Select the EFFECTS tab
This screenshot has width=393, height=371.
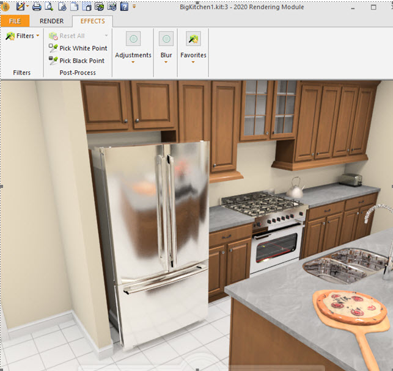pyautogui.click(x=92, y=21)
